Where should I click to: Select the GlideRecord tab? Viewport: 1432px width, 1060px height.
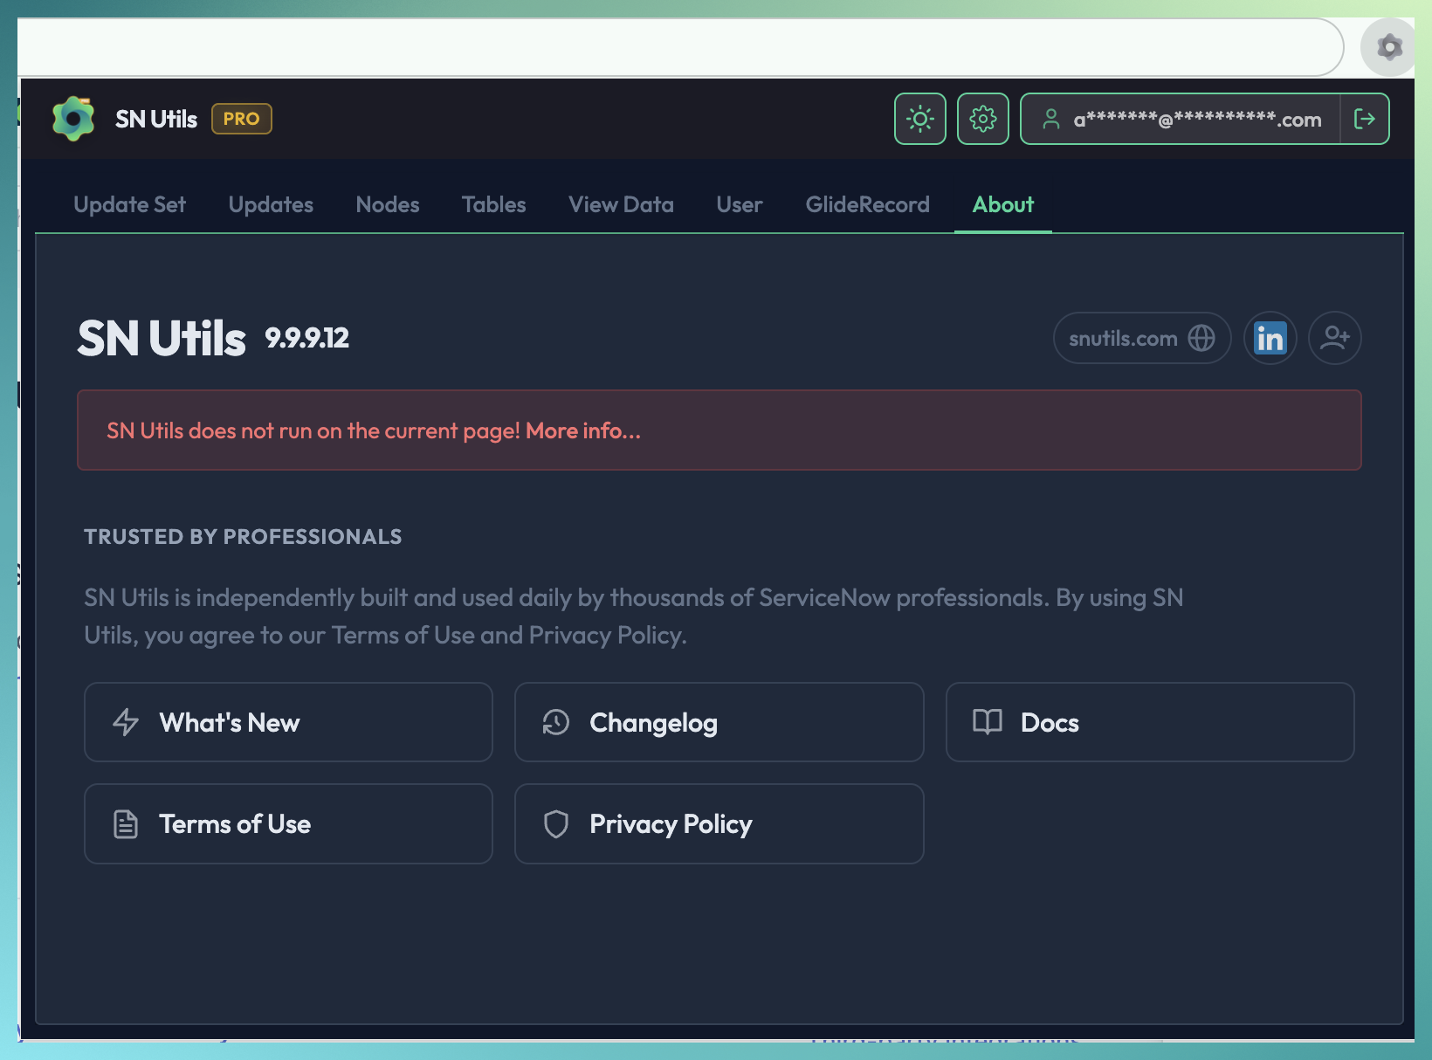pos(867,205)
